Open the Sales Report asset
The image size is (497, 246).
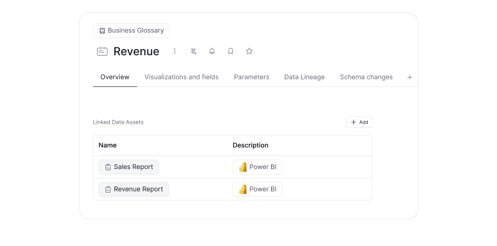tap(129, 167)
